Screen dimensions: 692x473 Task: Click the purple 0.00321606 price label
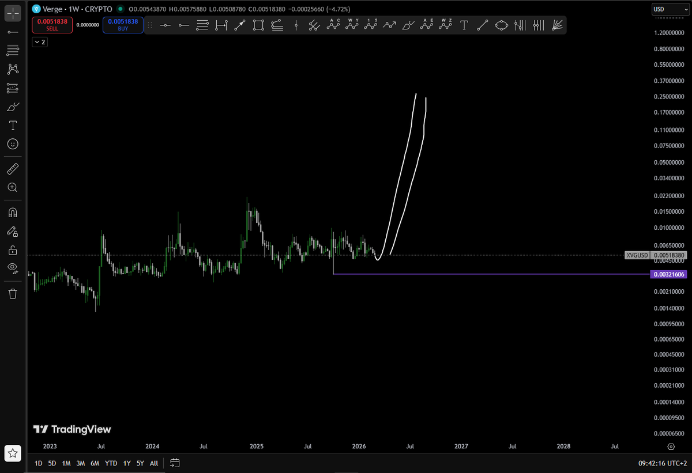669,274
